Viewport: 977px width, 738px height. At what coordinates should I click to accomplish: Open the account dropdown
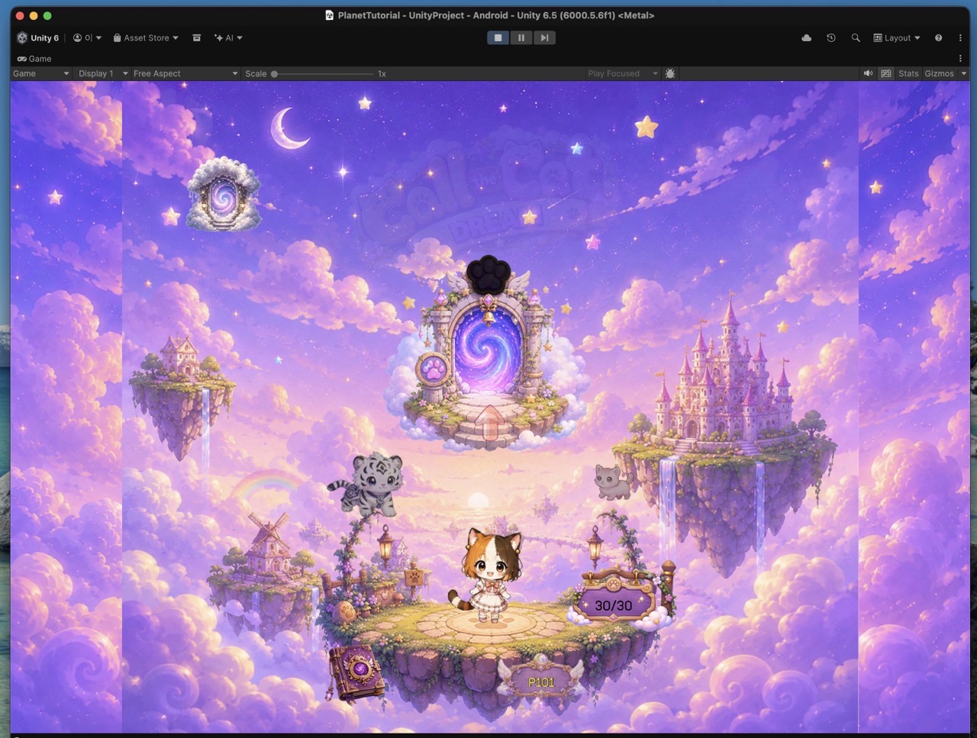87,37
